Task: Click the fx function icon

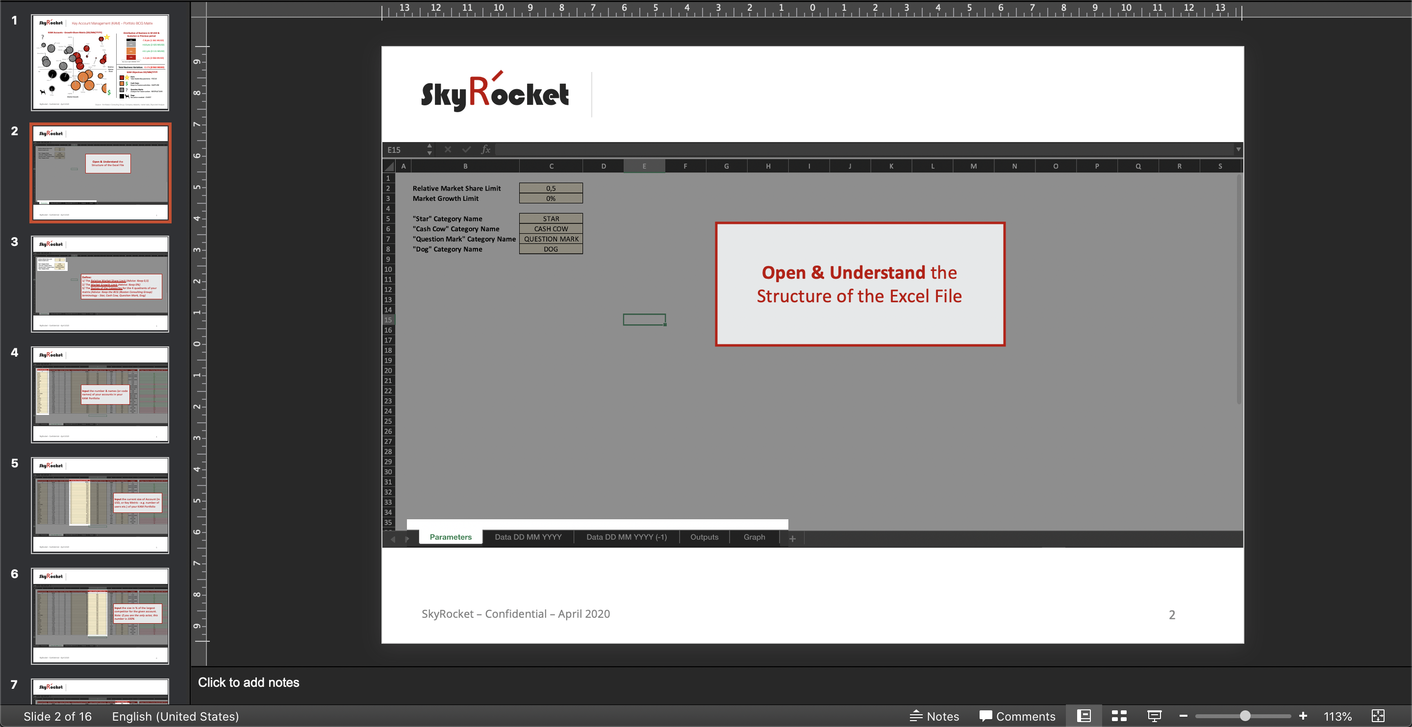Action: (x=485, y=149)
